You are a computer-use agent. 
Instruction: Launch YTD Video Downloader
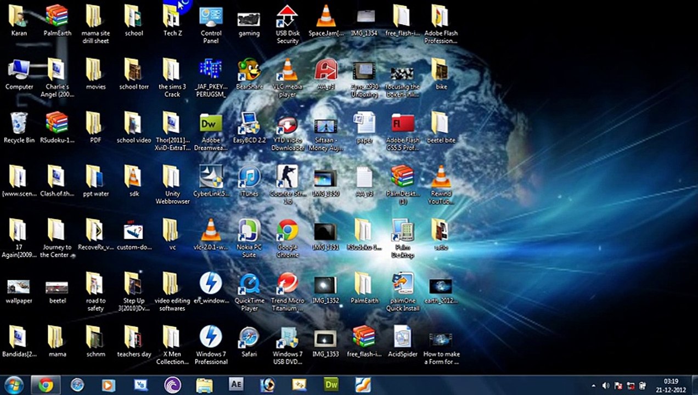287,132
